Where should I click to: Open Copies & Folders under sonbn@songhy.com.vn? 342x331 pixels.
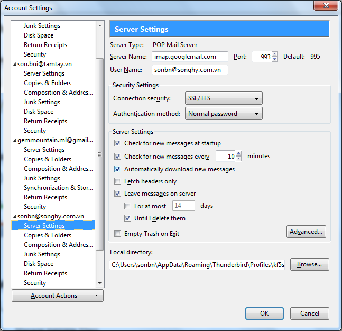[48, 235]
